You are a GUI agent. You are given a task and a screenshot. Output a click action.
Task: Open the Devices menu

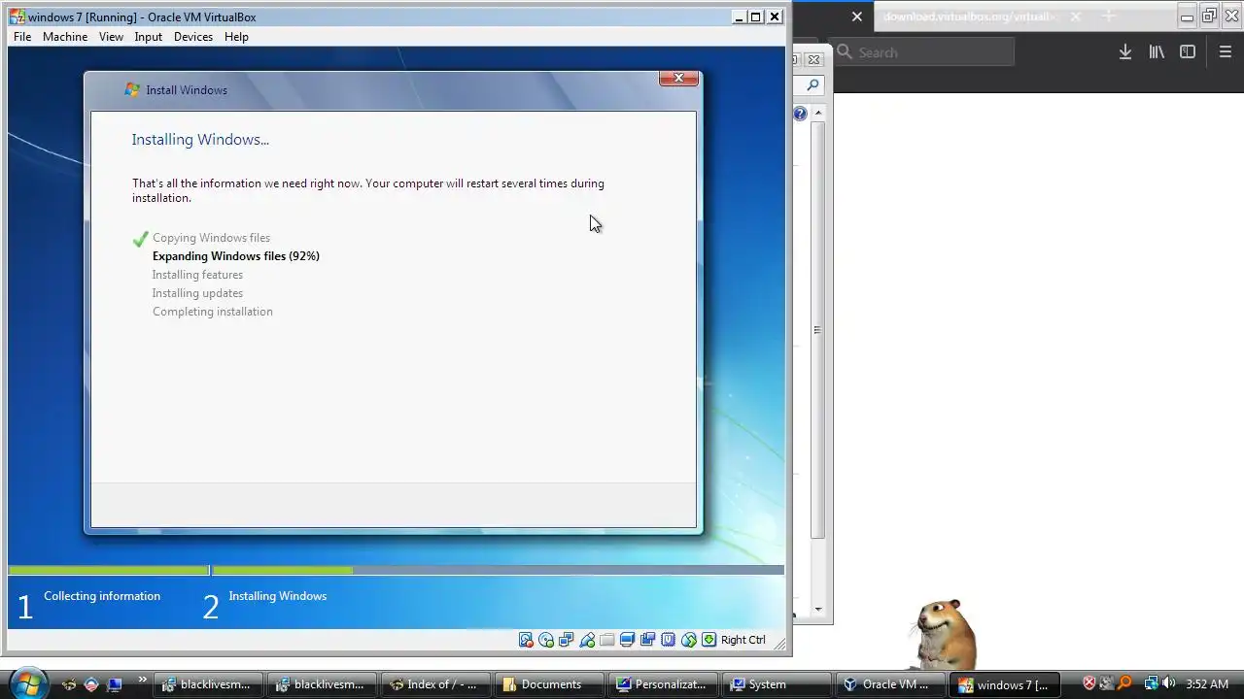tap(193, 37)
